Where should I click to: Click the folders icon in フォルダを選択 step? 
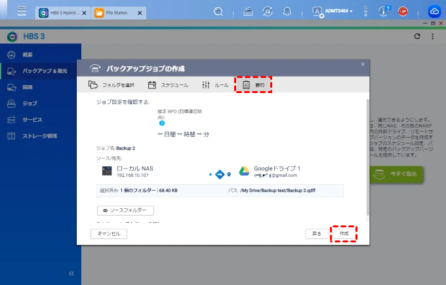93,85
